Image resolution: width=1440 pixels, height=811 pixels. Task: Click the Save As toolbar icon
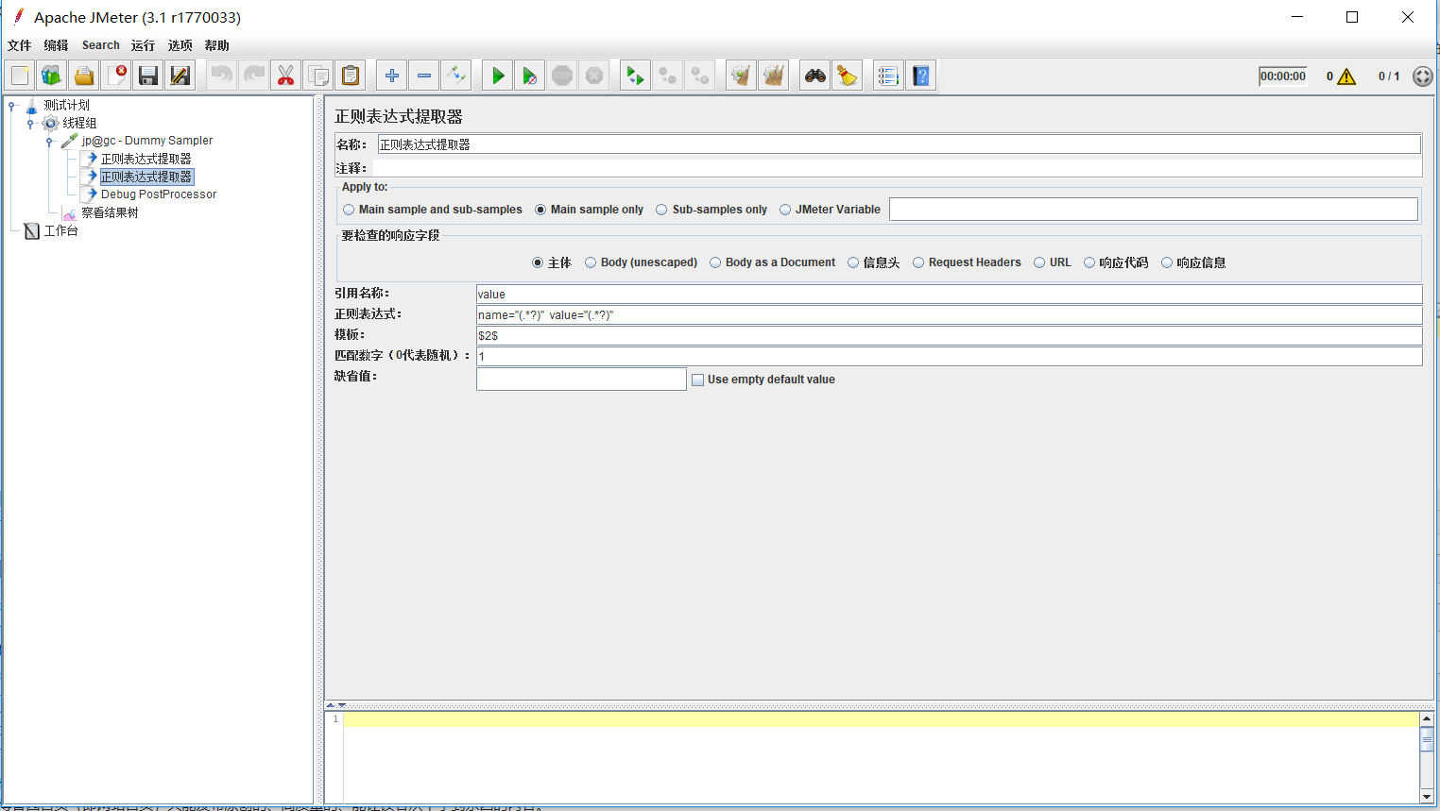click(180, 76)
